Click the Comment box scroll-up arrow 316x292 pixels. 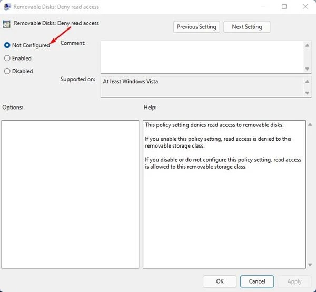307,45
